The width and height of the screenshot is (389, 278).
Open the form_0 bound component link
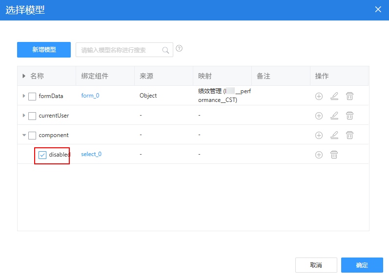(90, 96)
